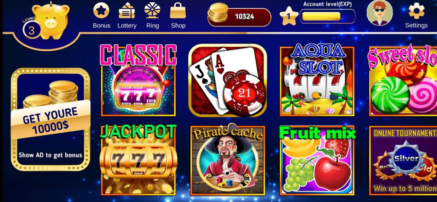Launch the Pirate cache game
Viewport: 437px width, 202px height.
[x=227, y=160]
